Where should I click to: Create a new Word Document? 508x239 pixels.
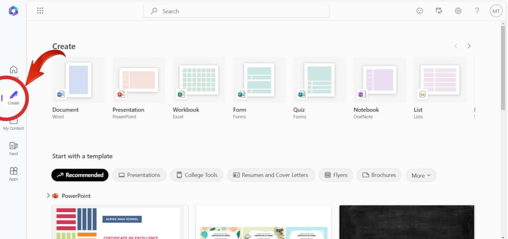(79, 88)
